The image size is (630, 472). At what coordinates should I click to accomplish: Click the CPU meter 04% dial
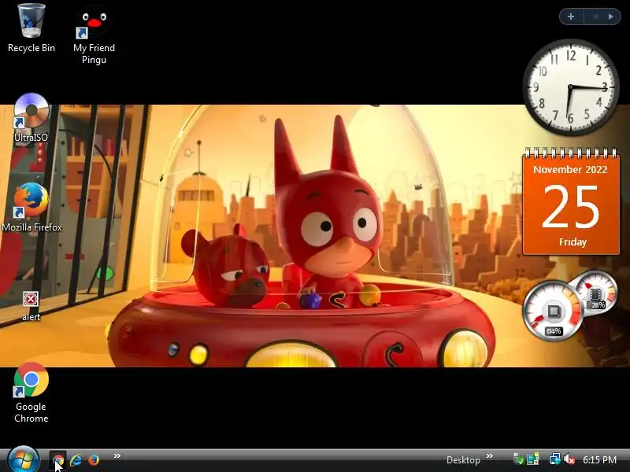(554, 311)
